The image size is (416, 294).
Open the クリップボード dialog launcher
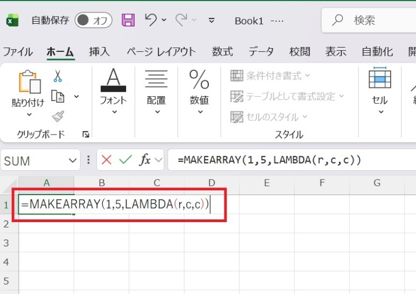(x=85, y=135)
